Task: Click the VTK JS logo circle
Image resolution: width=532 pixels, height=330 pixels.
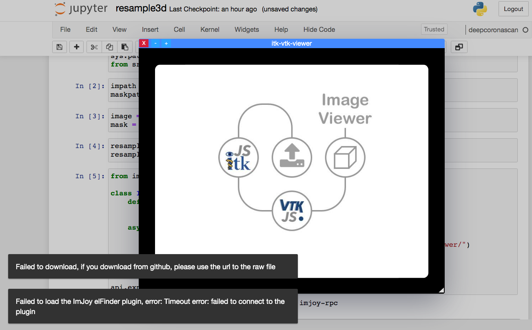Action: (x=292, y=211)
